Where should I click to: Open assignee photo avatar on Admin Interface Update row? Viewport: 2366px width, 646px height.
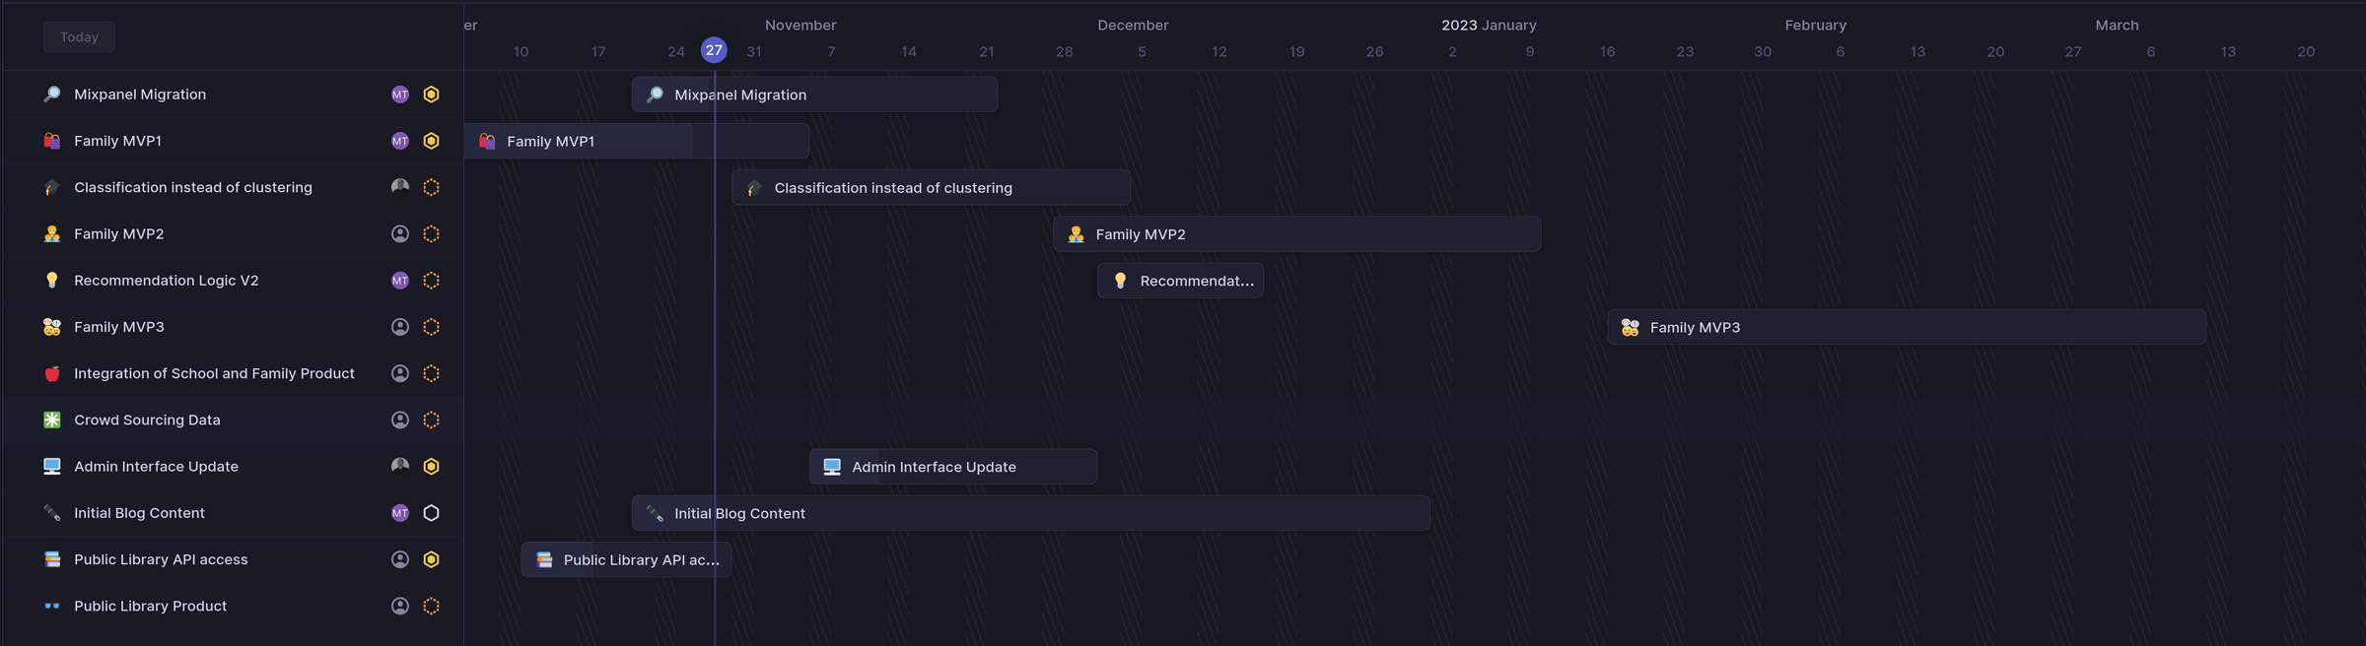coord(400,466)
